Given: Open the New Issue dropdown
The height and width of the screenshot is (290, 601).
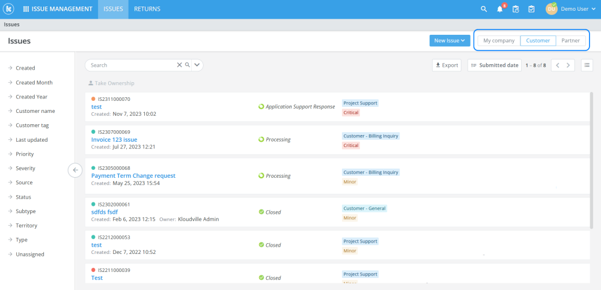Looking at the screenshot, I should pyautogui.click(x=450, y=41).
